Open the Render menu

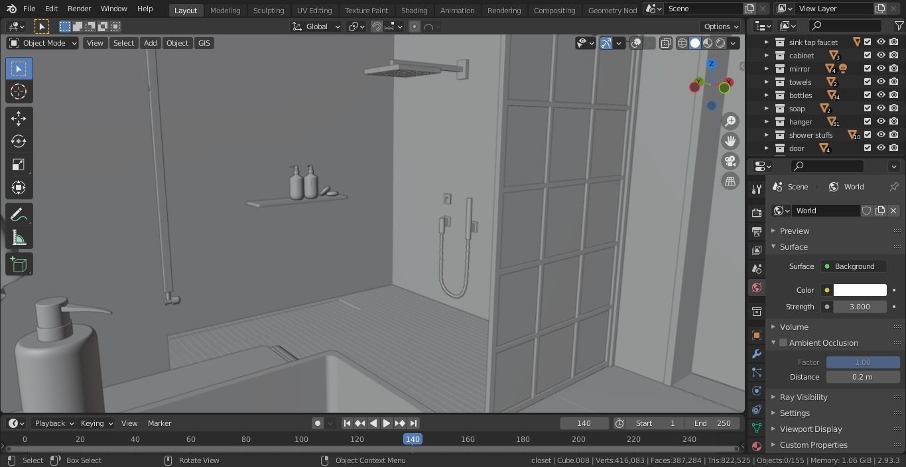[79, 9]
